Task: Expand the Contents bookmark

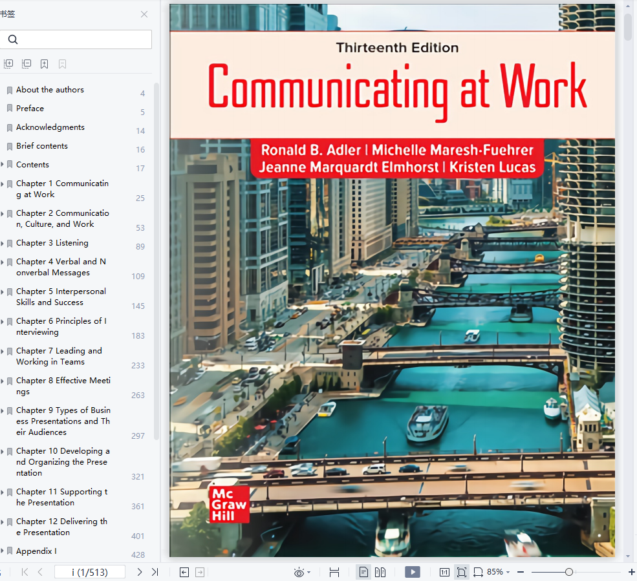Action: point(3,164)
